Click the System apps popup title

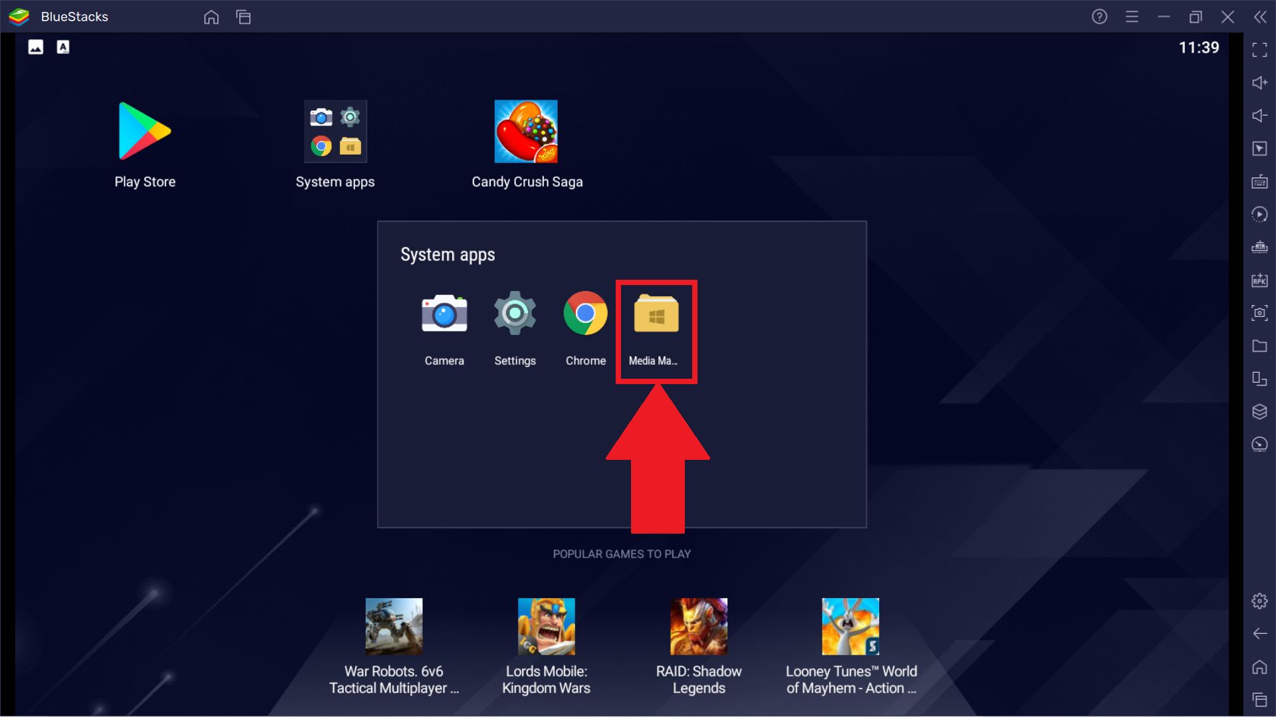[447, 255]
